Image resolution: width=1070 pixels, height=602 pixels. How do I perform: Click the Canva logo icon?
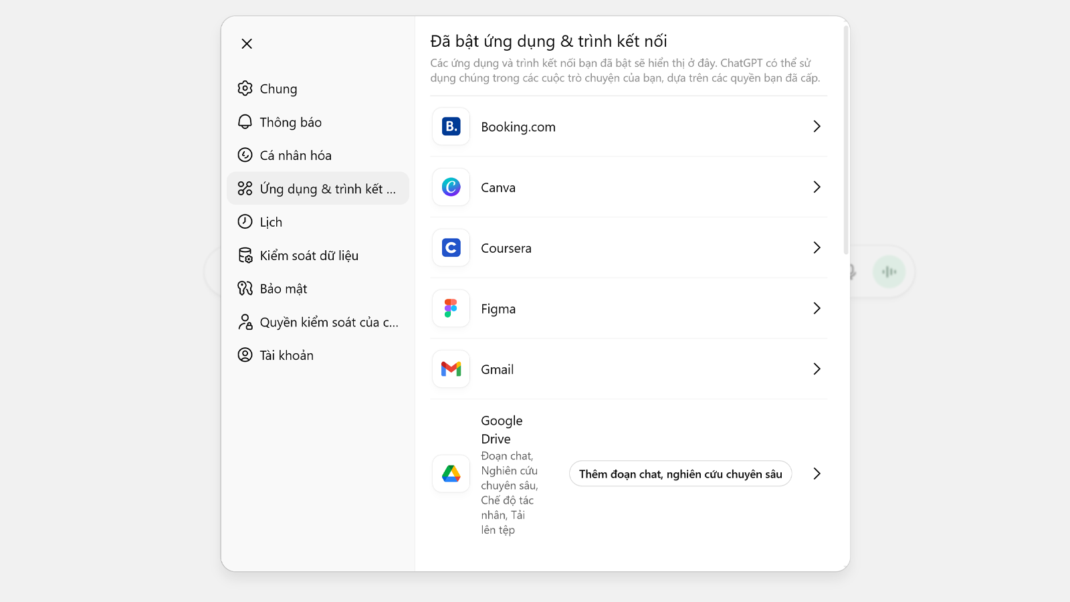pyautogui.click(x=451, y=187)
